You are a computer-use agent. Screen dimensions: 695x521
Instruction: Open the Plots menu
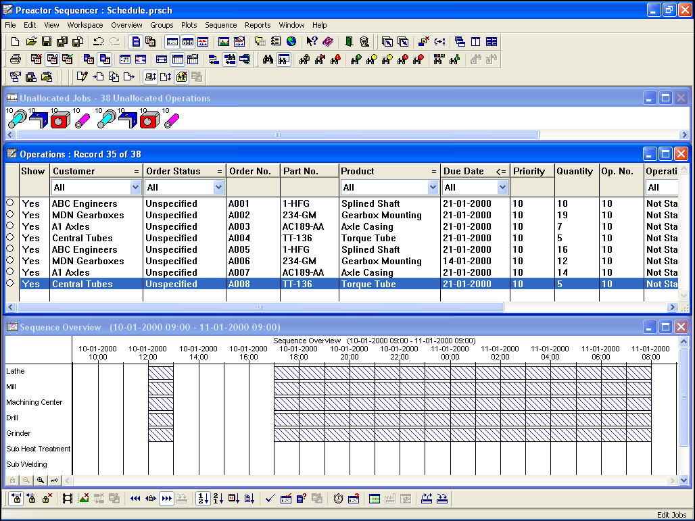(x=189, y=25)
